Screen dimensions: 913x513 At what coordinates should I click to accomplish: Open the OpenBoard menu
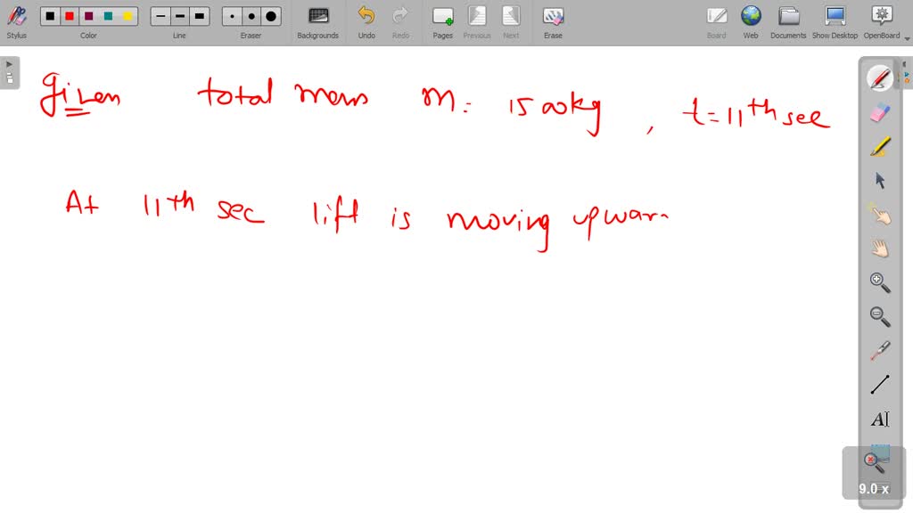click(881, 21)
